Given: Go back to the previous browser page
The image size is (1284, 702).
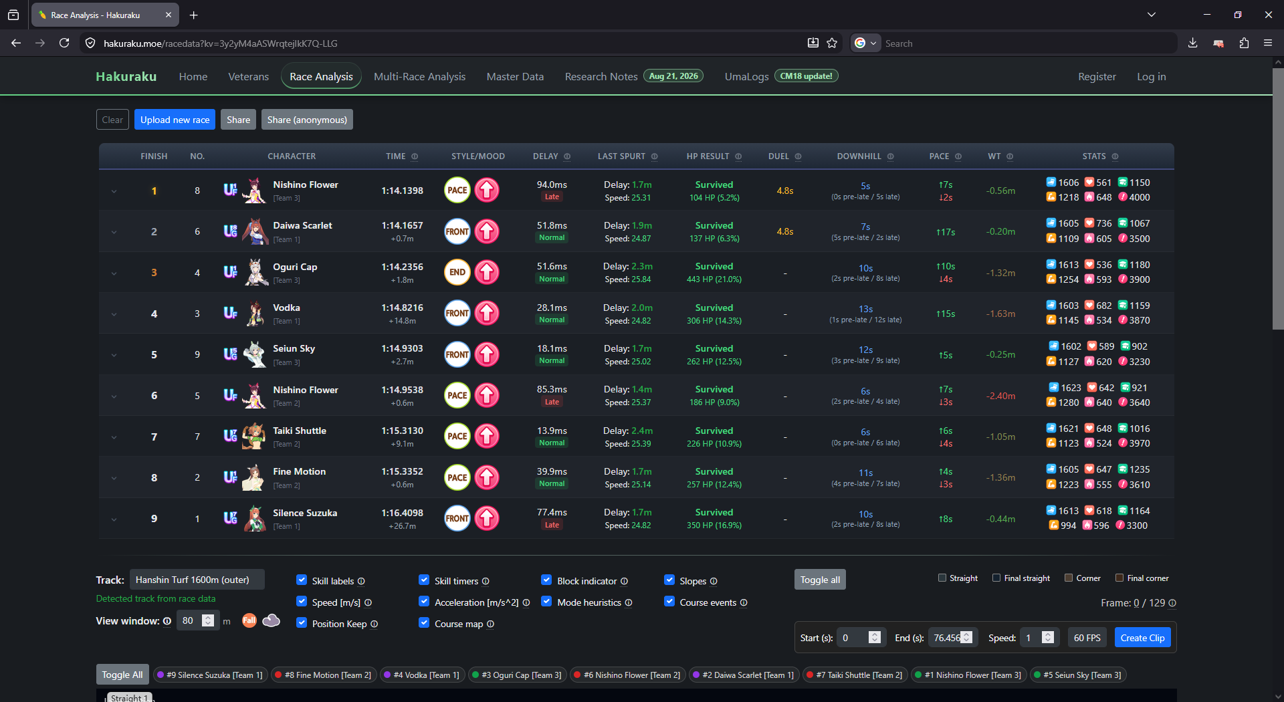Looking at the screenshot, I should pyautogui.click(x=16, y=43).
